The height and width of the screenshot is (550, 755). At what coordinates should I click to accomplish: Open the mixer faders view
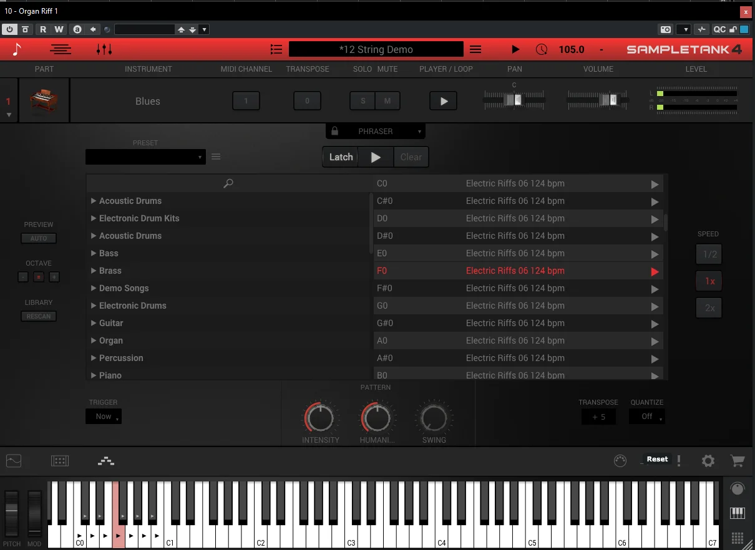(104, 49)
